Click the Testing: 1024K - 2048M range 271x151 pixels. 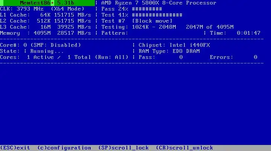tap(139, 27)
